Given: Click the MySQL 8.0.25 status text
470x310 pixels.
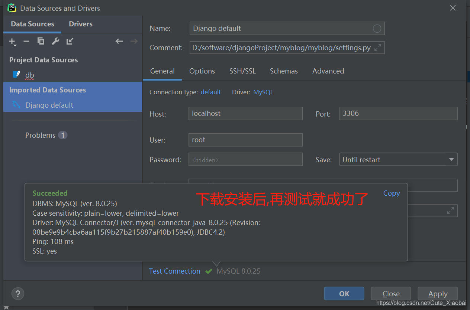Looking at the screenshot, I should tap(238, 271).
